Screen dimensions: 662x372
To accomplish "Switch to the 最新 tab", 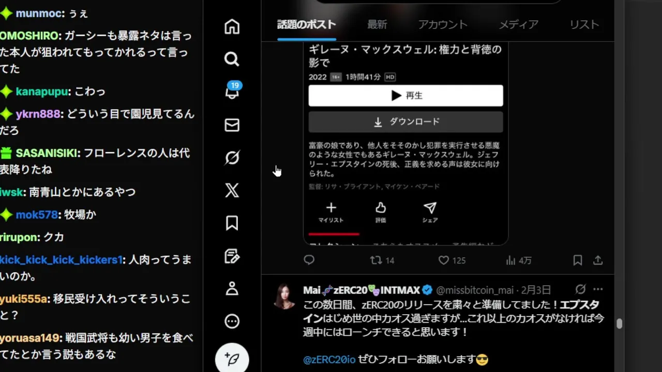I will (377, 24).
